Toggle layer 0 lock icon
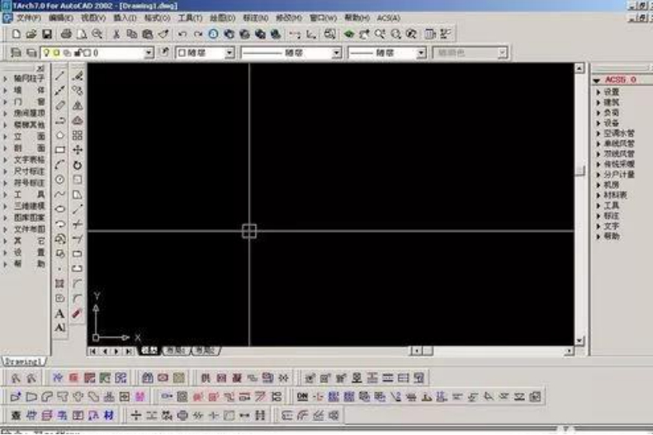Screen dimensions: 653x435 click(x=77, y=53)
